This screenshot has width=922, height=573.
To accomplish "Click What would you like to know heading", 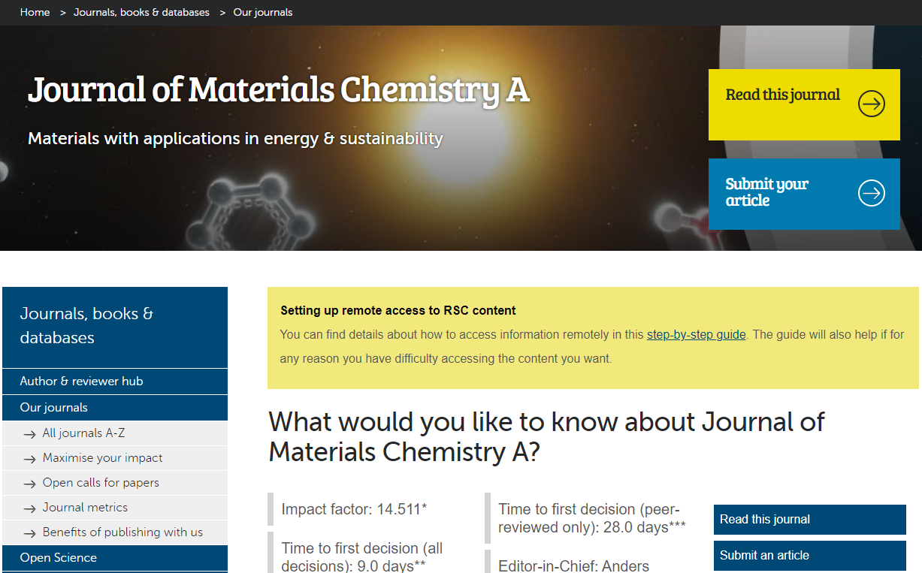I will [x=546, y=437].
